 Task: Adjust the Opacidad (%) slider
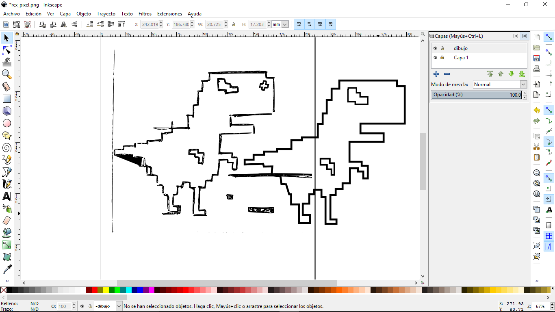[x=477, y=95]
